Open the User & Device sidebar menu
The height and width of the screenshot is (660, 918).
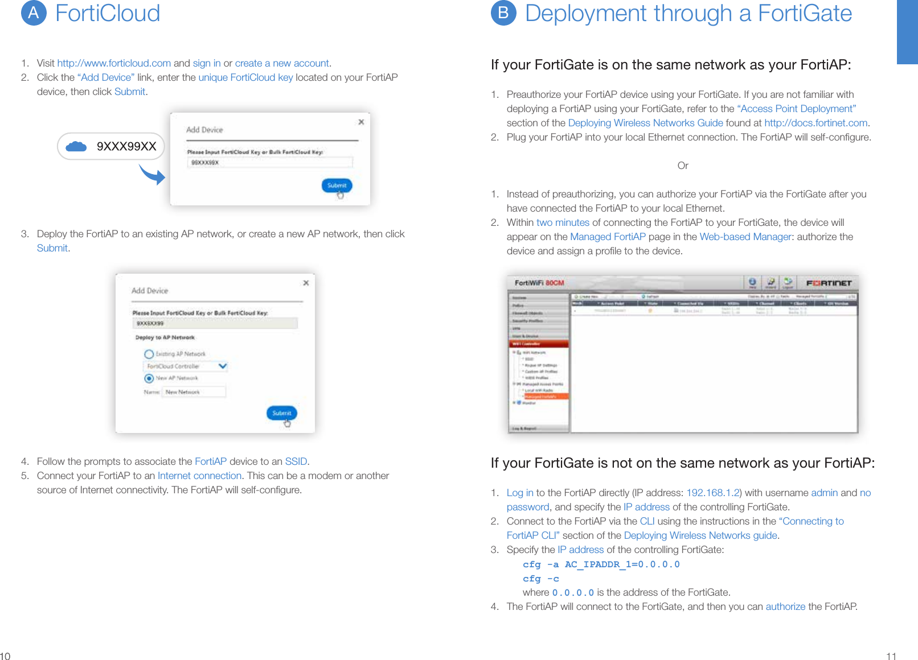coord(539,336)
